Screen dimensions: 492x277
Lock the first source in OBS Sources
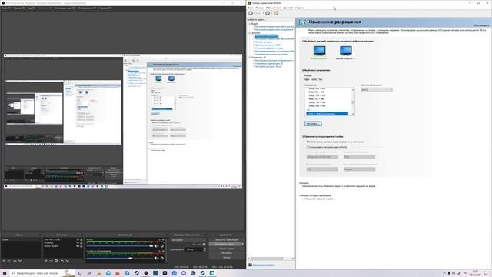[81, 239]
